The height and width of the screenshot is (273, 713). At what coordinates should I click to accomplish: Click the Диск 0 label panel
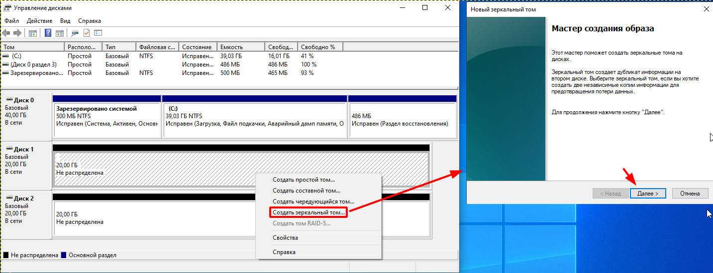click(26, 115)
